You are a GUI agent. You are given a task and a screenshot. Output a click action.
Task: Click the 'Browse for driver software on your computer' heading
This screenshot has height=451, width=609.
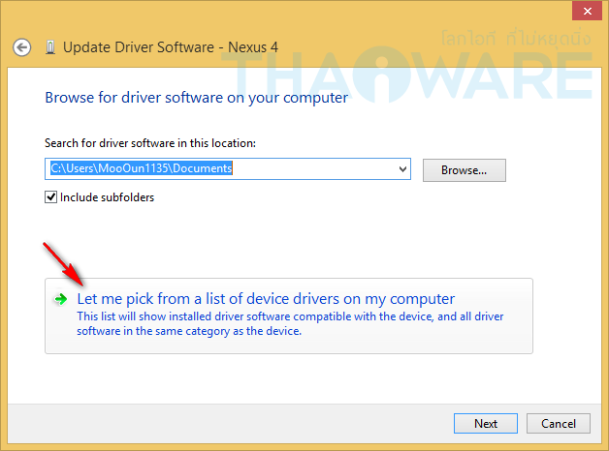[196, 98]
